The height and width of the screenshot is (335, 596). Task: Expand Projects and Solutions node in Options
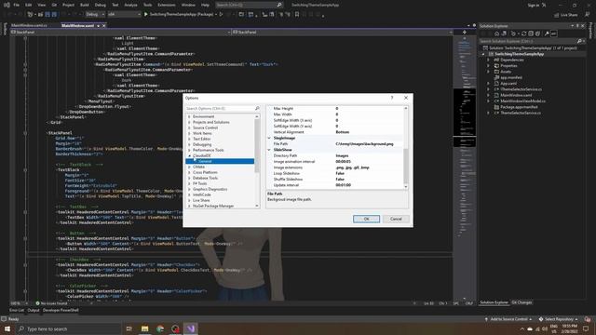click(189, 122)
